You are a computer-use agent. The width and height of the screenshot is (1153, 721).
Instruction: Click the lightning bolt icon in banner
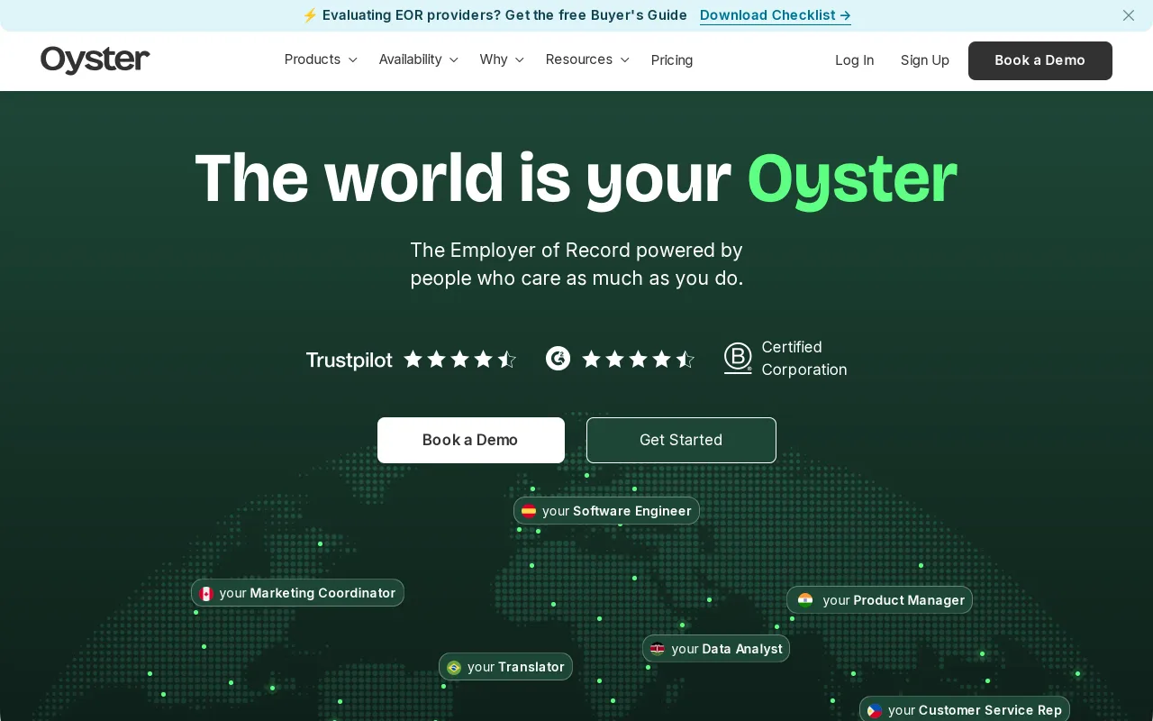(x=309, y=15)
